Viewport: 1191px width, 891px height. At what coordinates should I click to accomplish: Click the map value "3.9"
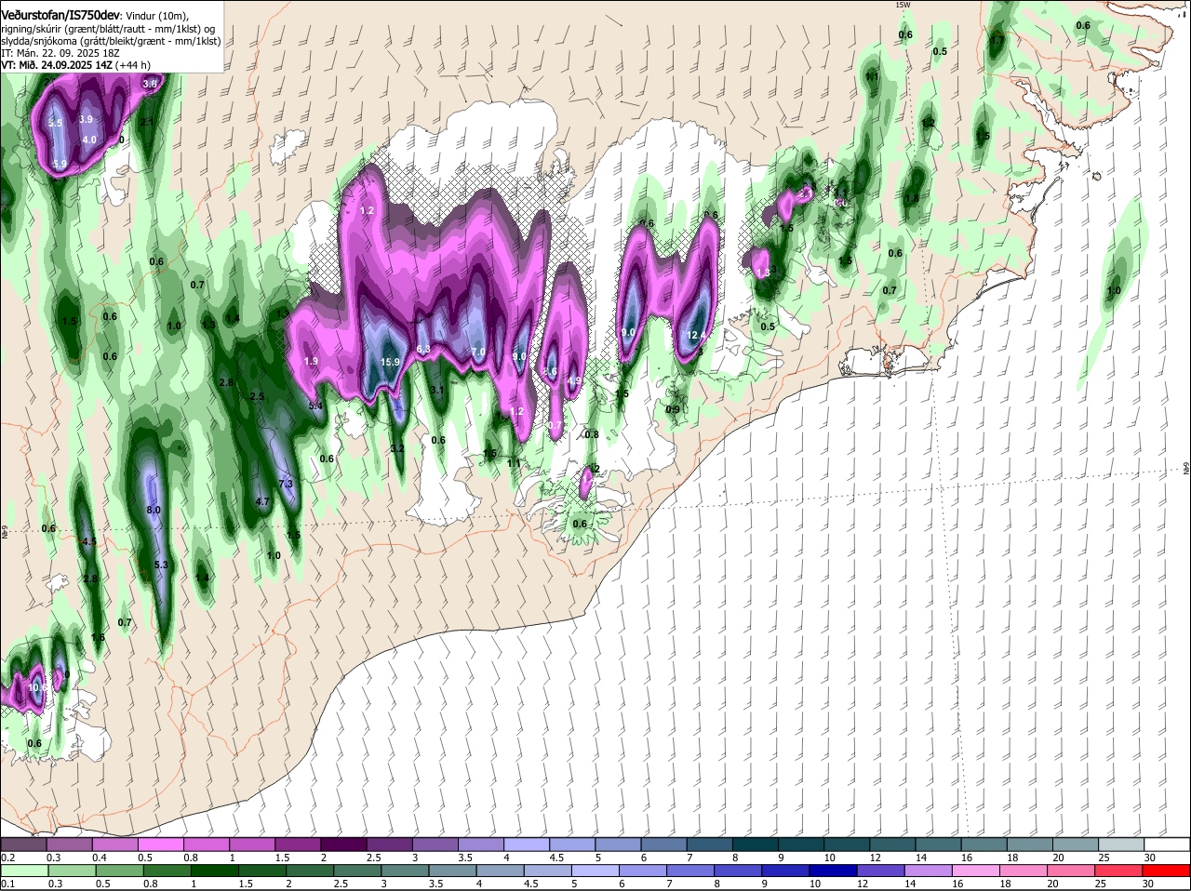86,119
